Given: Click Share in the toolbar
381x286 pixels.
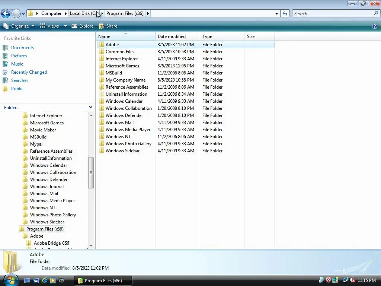Looking at the screenshot, I should click(108, 26).
